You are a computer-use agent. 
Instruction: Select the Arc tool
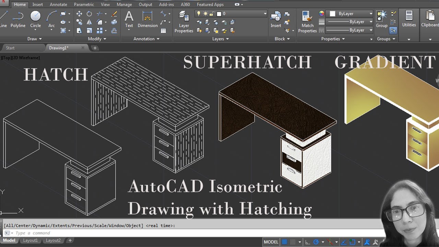[x=51, y=20]
